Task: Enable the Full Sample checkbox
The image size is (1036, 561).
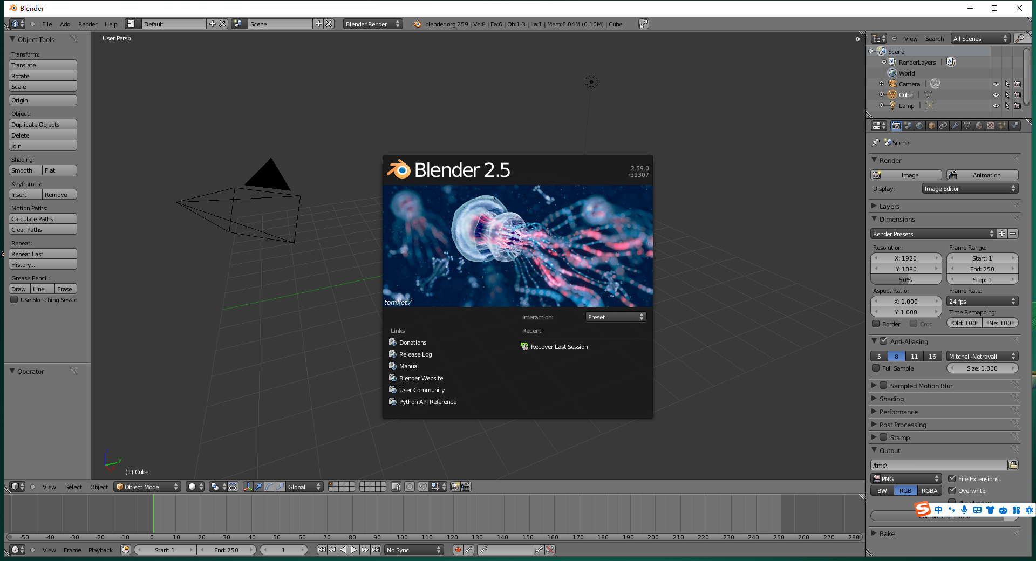Action: click(x=876, y=368)
